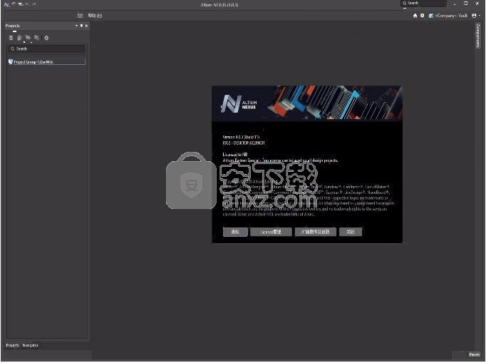Click the last button to close About dialog
The image size is (486, 363).
coord(351,232)
